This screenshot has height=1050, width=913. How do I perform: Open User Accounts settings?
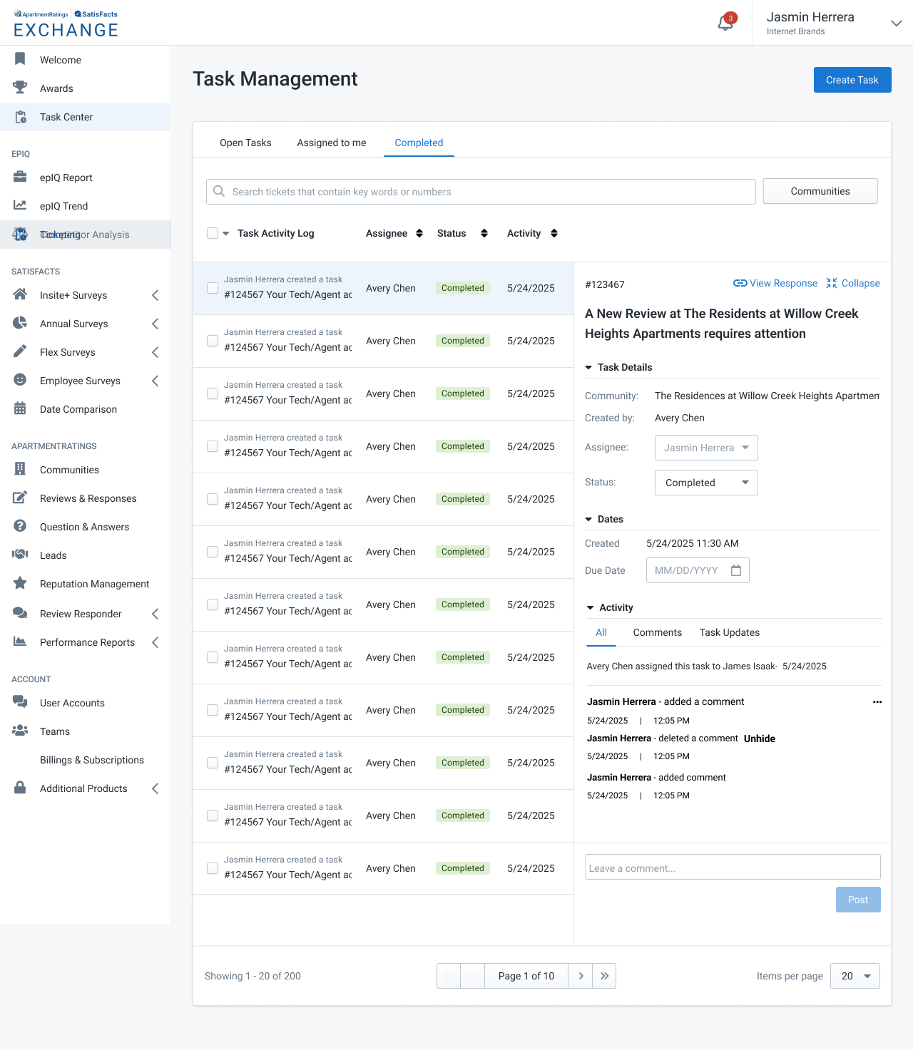[x=72, y=703]
